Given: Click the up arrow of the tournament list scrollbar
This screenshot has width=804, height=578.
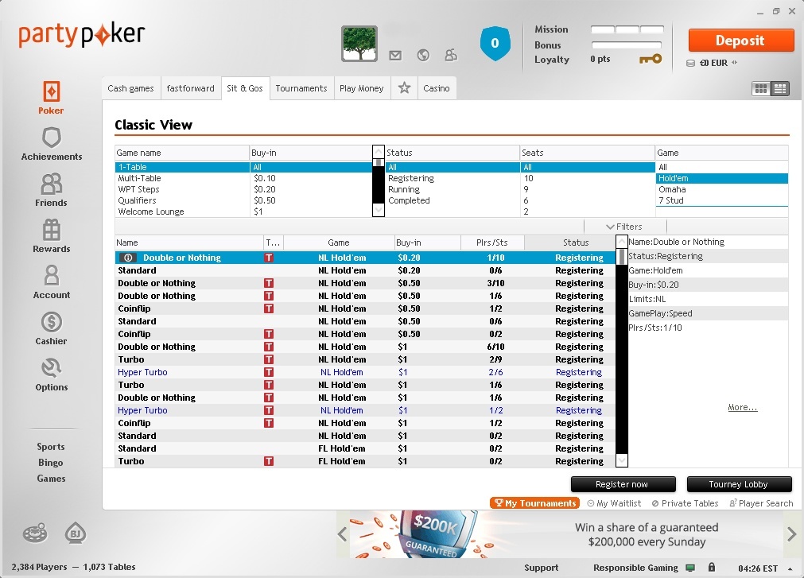Looking at the screenshot, I should click(x=621, y=242).
